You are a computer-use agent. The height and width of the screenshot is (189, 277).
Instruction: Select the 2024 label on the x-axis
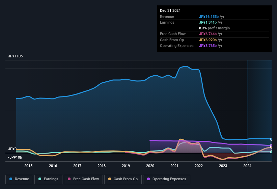point(247,166)
